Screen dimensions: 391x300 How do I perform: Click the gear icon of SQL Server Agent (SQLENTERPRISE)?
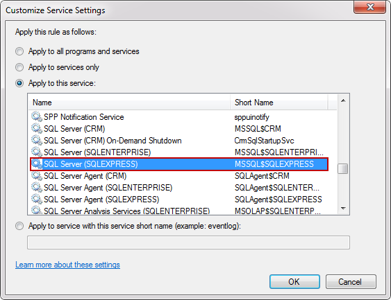point(37,187)
